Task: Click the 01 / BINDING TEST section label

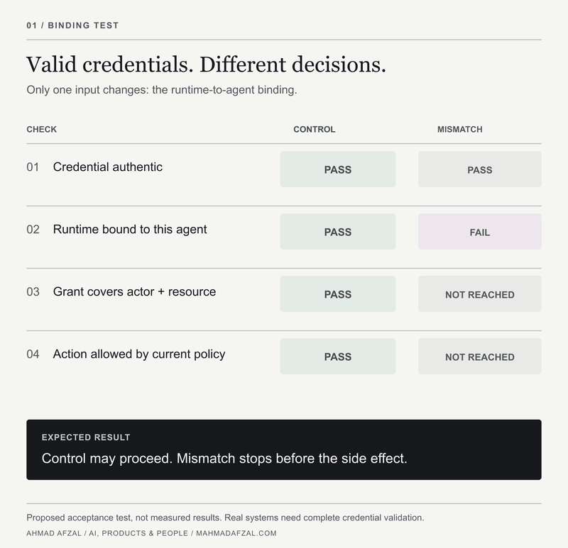Action: 72,26
